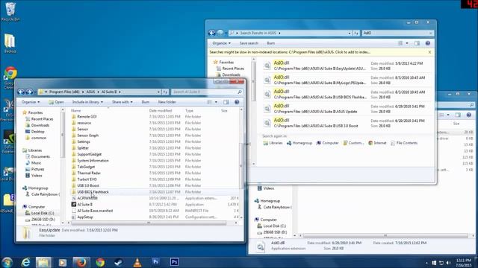This screenshot has height=268, width=478.
Task: Open the Backup folder on desktop
Action: pyautogui.click(x=10, y=44)
